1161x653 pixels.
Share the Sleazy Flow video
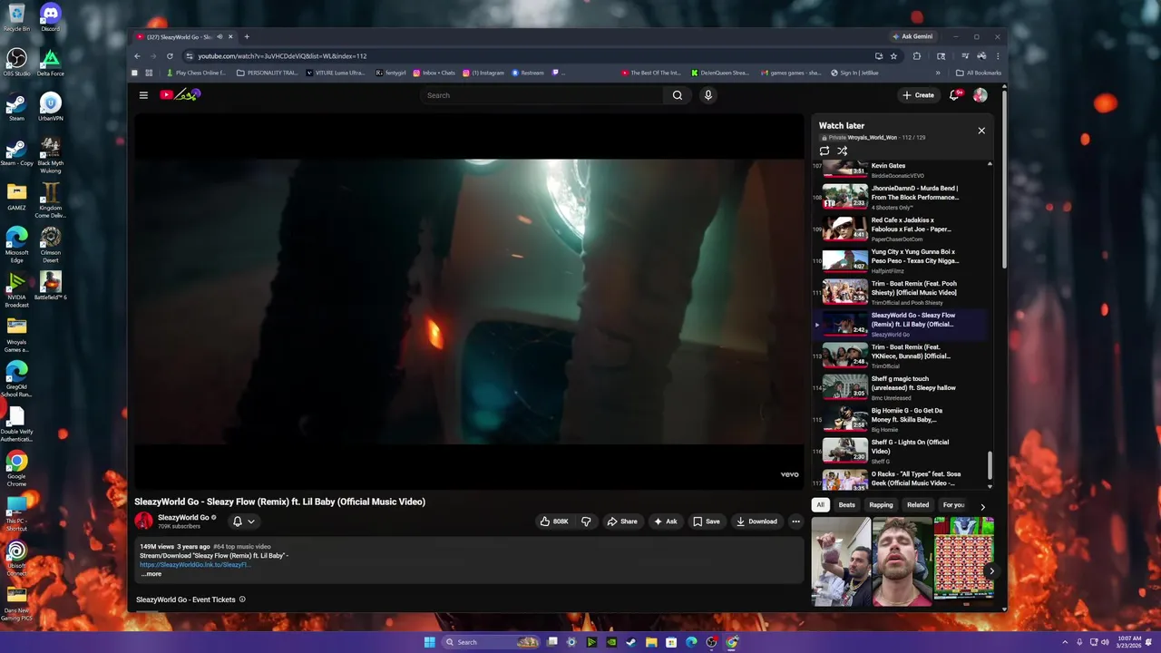[x=622, y=521]
